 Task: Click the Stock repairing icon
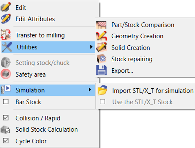point(101,59)
